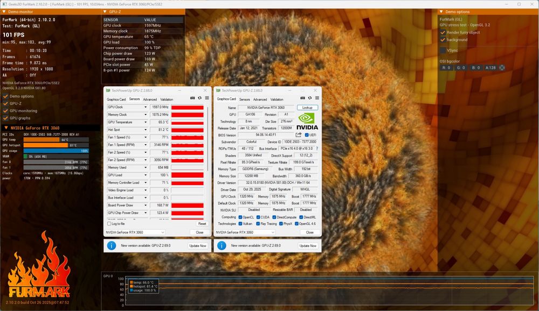The height and width of the screenshot is (311, 539).
Task: Click the R: 0 background color field
Action: (446, 68)
